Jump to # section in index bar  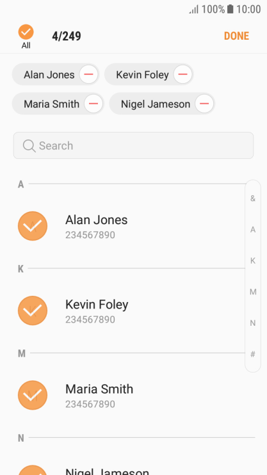pos(253,354)
